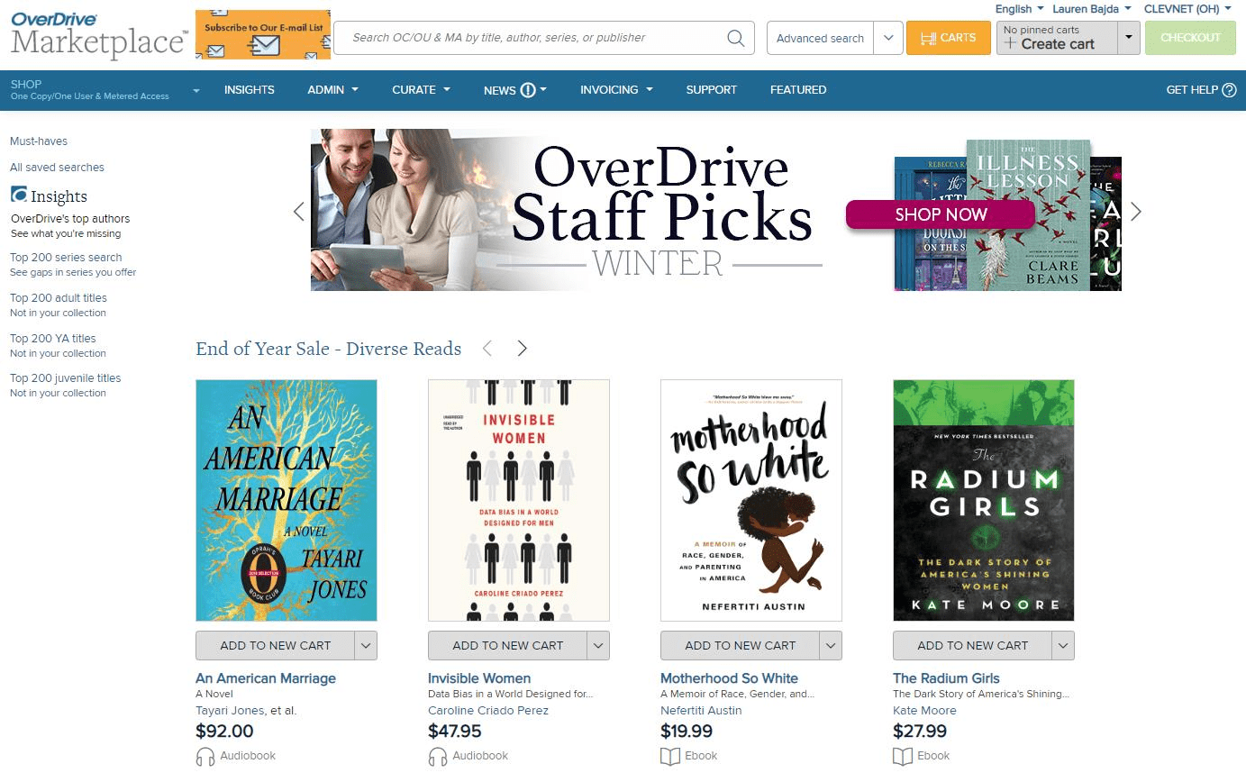
Task: Show the previous banner slide
Action: pyautogui.click(x=299, y=212)
